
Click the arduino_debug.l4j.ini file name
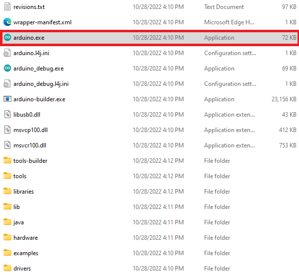click(41, 84)
